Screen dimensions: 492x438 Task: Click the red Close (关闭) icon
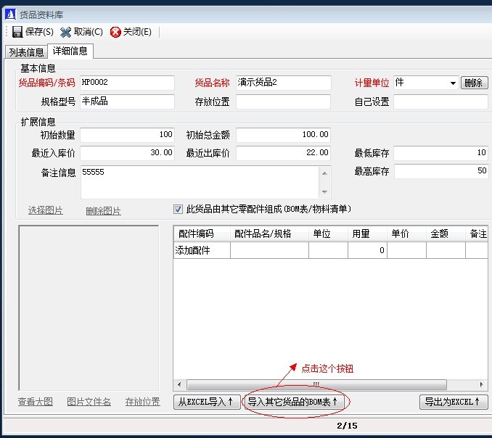coord(115,32)
